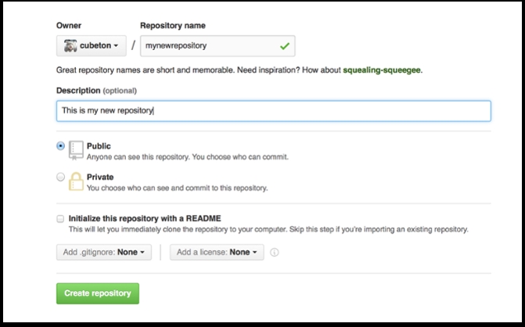Click into the Repository name field
The image size is (525, 327).
click(x=218, y=46)
